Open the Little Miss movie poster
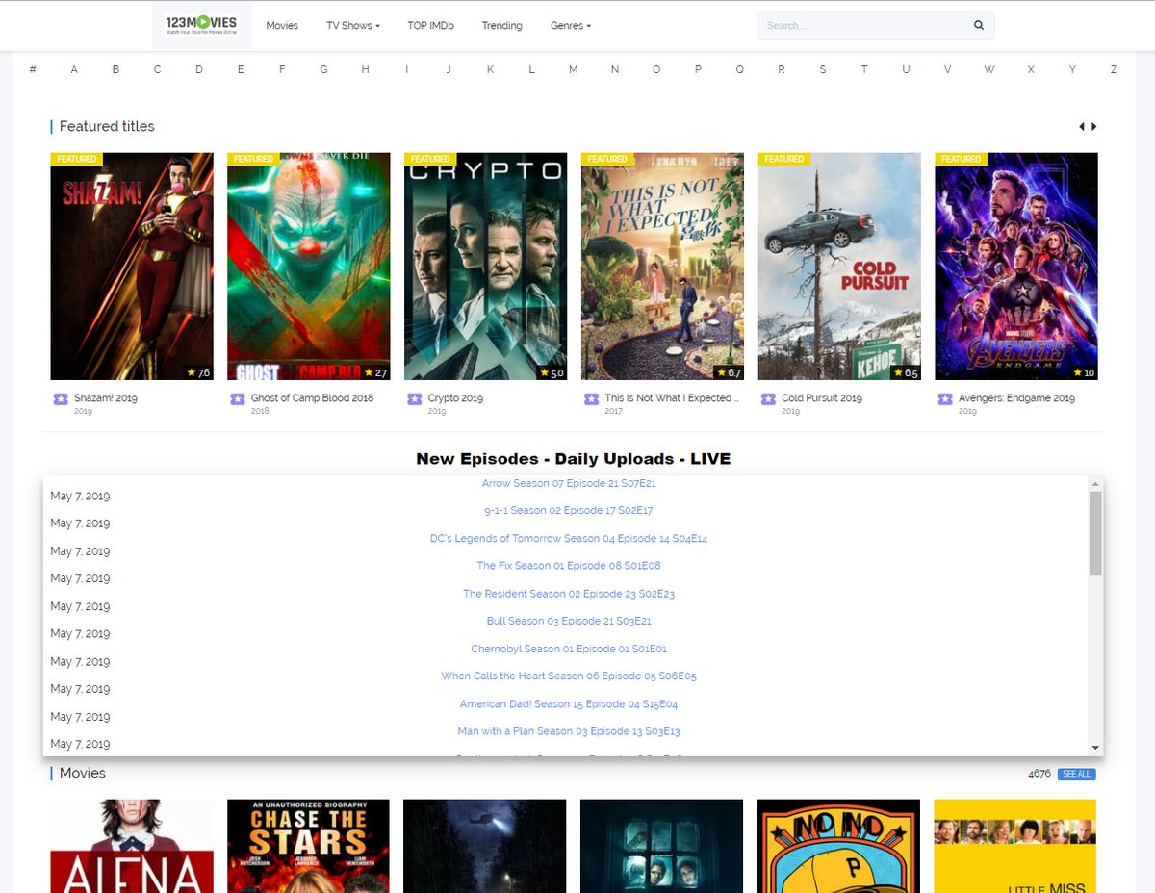This screenshot has height=893, width=1155. 1015,846
